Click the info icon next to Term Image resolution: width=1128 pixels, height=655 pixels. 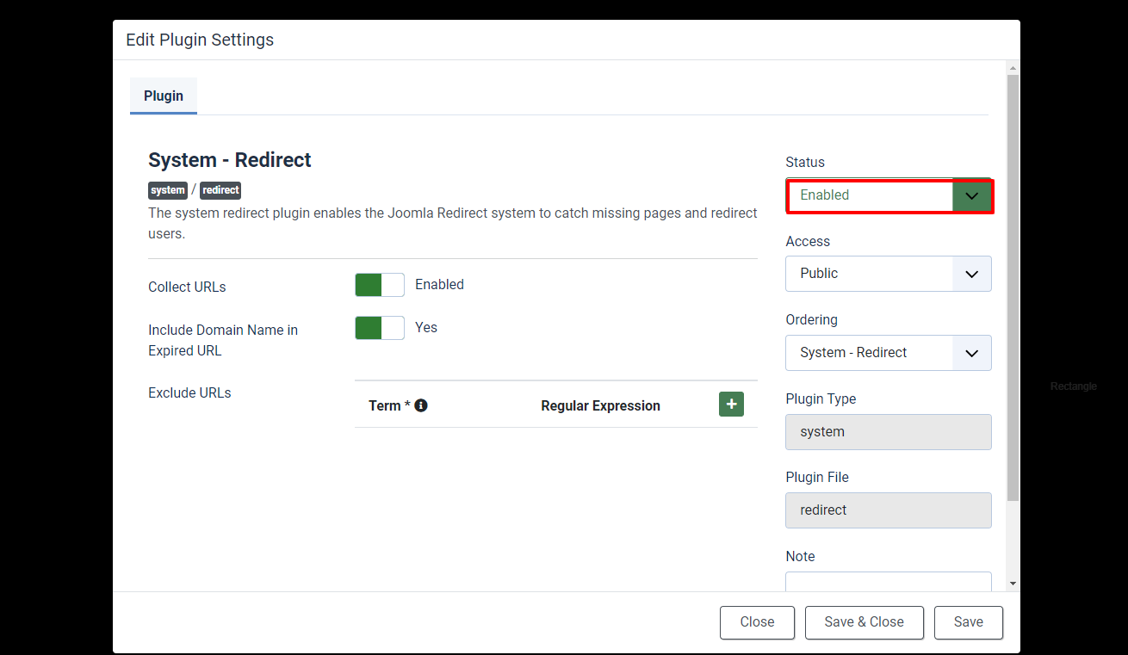pos(421,405)
